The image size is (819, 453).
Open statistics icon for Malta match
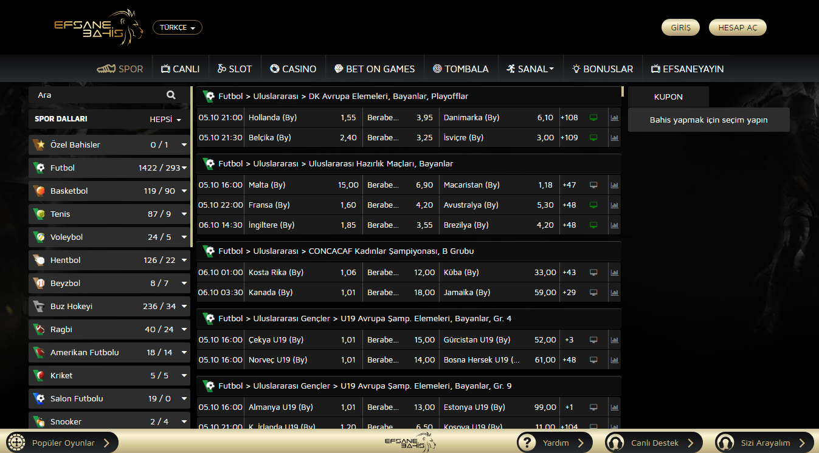(x=614, y=185)
